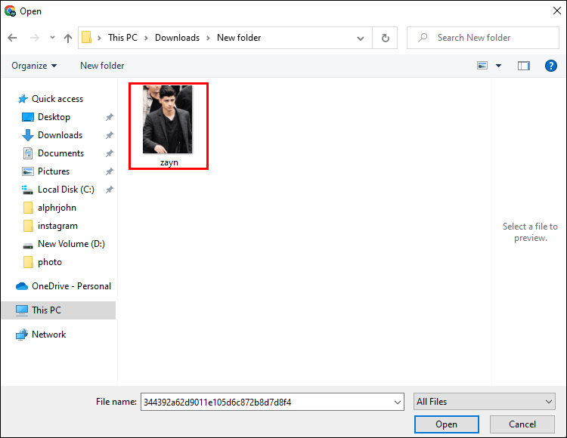Expand the Organize menu

34,66
